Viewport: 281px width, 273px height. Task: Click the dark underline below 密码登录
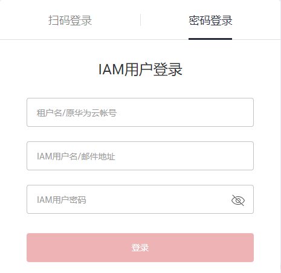[x=210, y=39]
